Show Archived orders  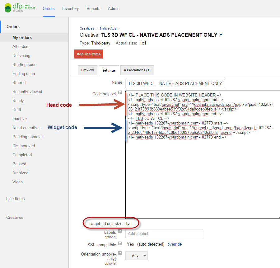coord(20,173)
